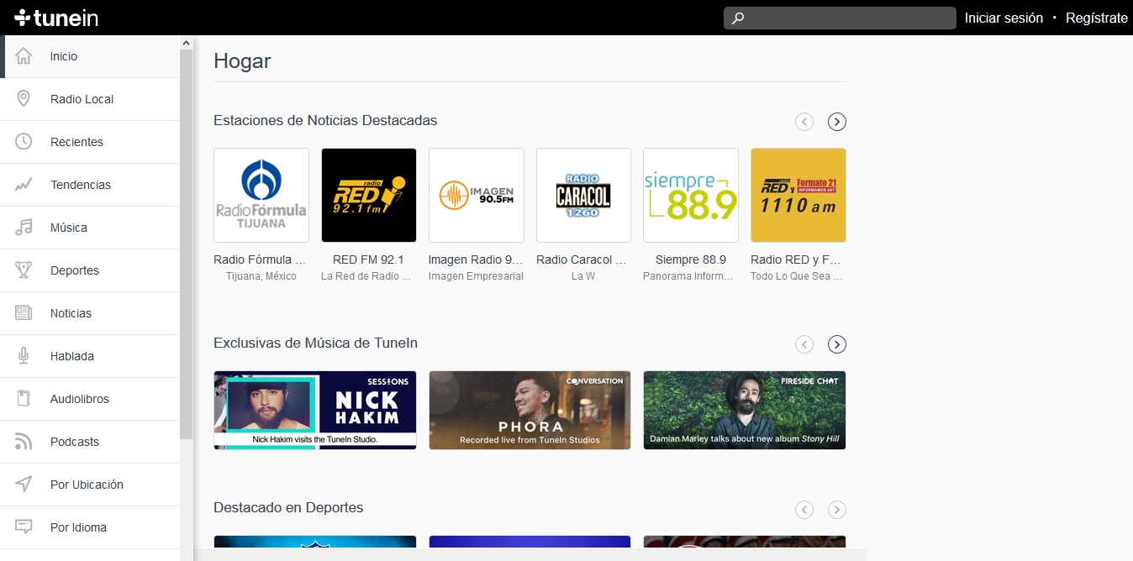Click the RED FM 92.1 title
The width and height of the screenshot is (1133, 561).
pyautogui.click(x=368, y=260)
